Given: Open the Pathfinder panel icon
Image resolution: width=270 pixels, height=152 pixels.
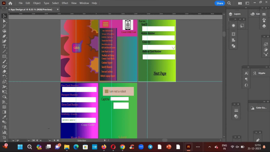Looking at the screenshot, I should tap(234, 46).
